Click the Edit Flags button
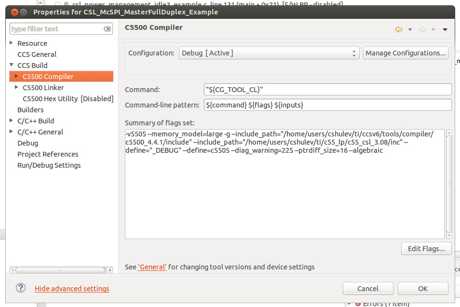Image resolution: width=460 pixels, height=307 pixels. (x=426, y=249)
